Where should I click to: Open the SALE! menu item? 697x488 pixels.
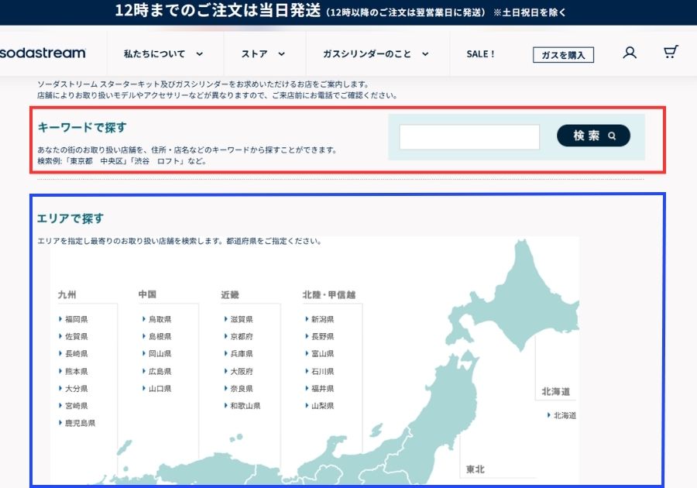(x=480, y=54)
